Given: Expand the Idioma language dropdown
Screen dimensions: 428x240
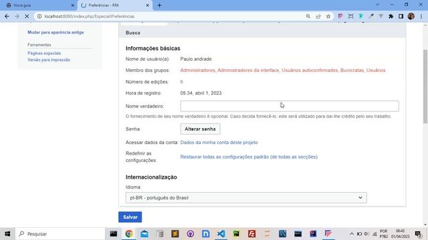Looking at the screenshot, I should 246,197.
